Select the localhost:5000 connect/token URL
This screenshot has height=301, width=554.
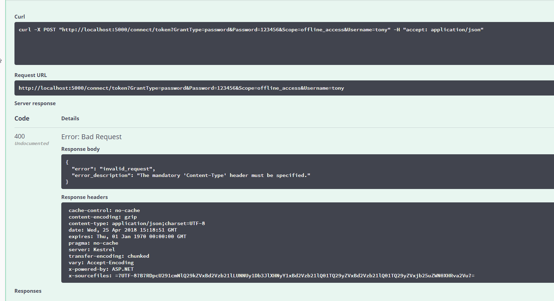coord(181,88)
